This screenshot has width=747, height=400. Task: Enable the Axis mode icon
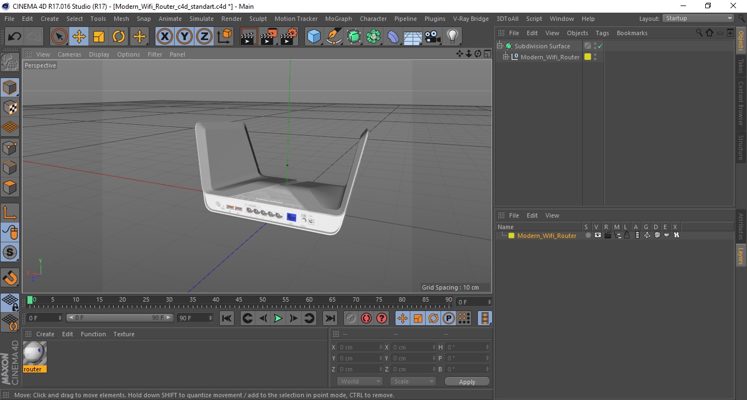pos(10,213)
